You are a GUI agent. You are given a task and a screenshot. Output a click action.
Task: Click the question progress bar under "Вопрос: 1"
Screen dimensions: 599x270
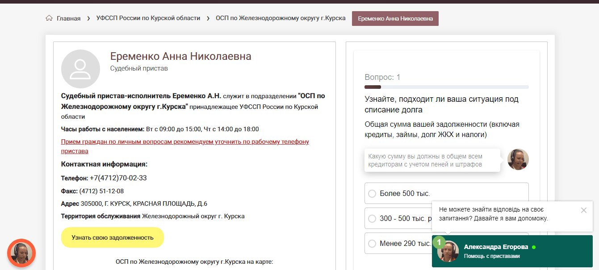click(x=446, y=87)
